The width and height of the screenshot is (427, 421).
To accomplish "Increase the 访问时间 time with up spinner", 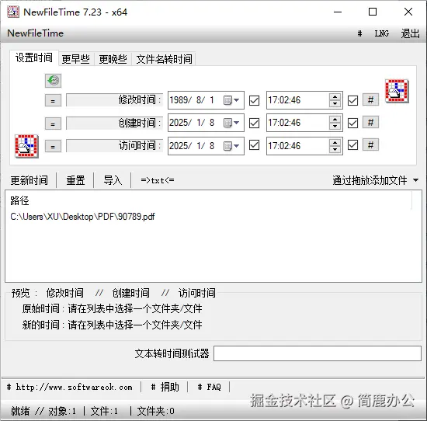I will pyautogui.click(x=335, y=142).
